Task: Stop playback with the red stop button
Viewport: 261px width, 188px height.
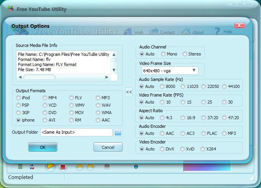Action: click(x=63, y=167)
